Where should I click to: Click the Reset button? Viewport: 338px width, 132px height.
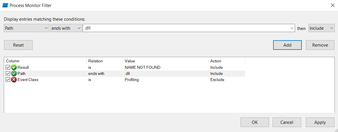coord(18,45)
